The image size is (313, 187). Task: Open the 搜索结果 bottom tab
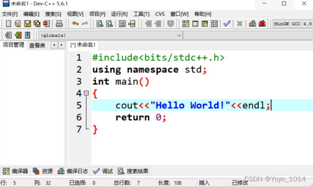point(133,171)
